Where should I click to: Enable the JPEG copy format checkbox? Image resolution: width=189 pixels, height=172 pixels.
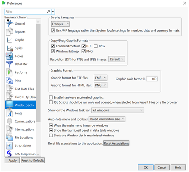[x=95, y=46]
